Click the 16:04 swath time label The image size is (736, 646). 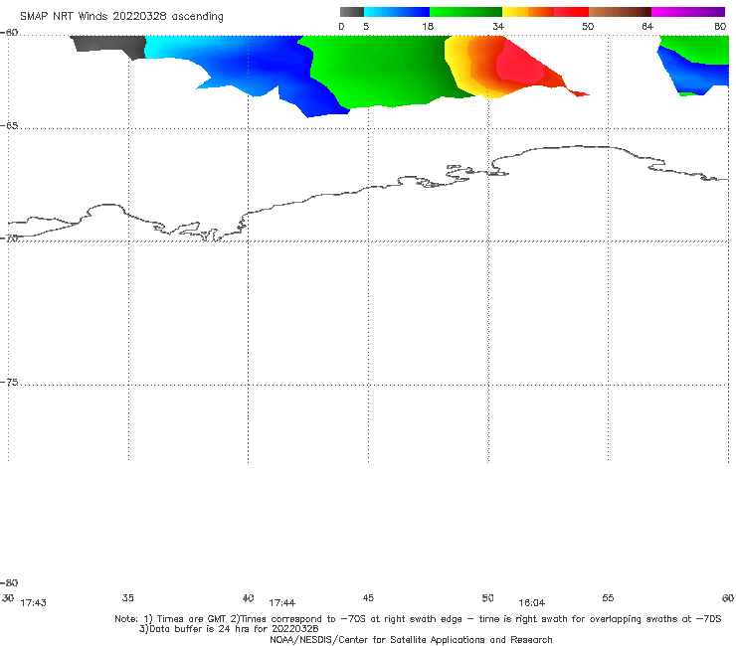pos(531,602)
